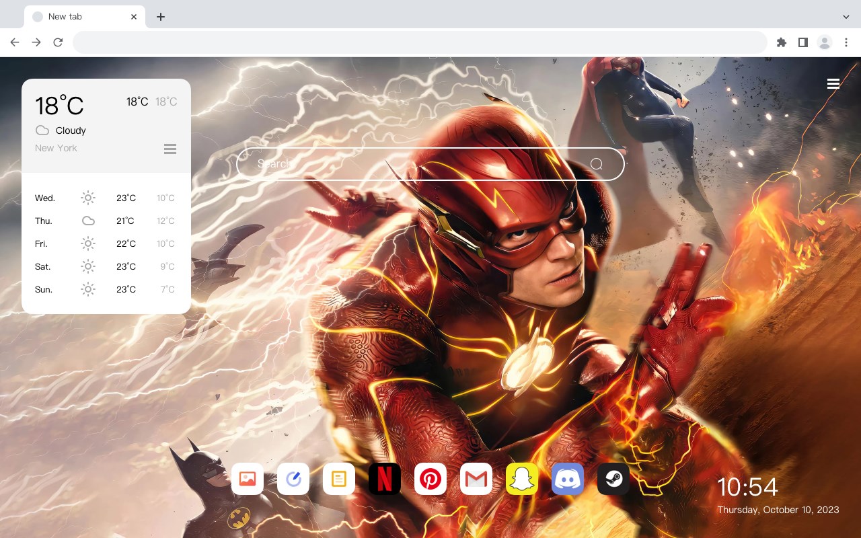Open the Discord shortcut

(568, 479)
